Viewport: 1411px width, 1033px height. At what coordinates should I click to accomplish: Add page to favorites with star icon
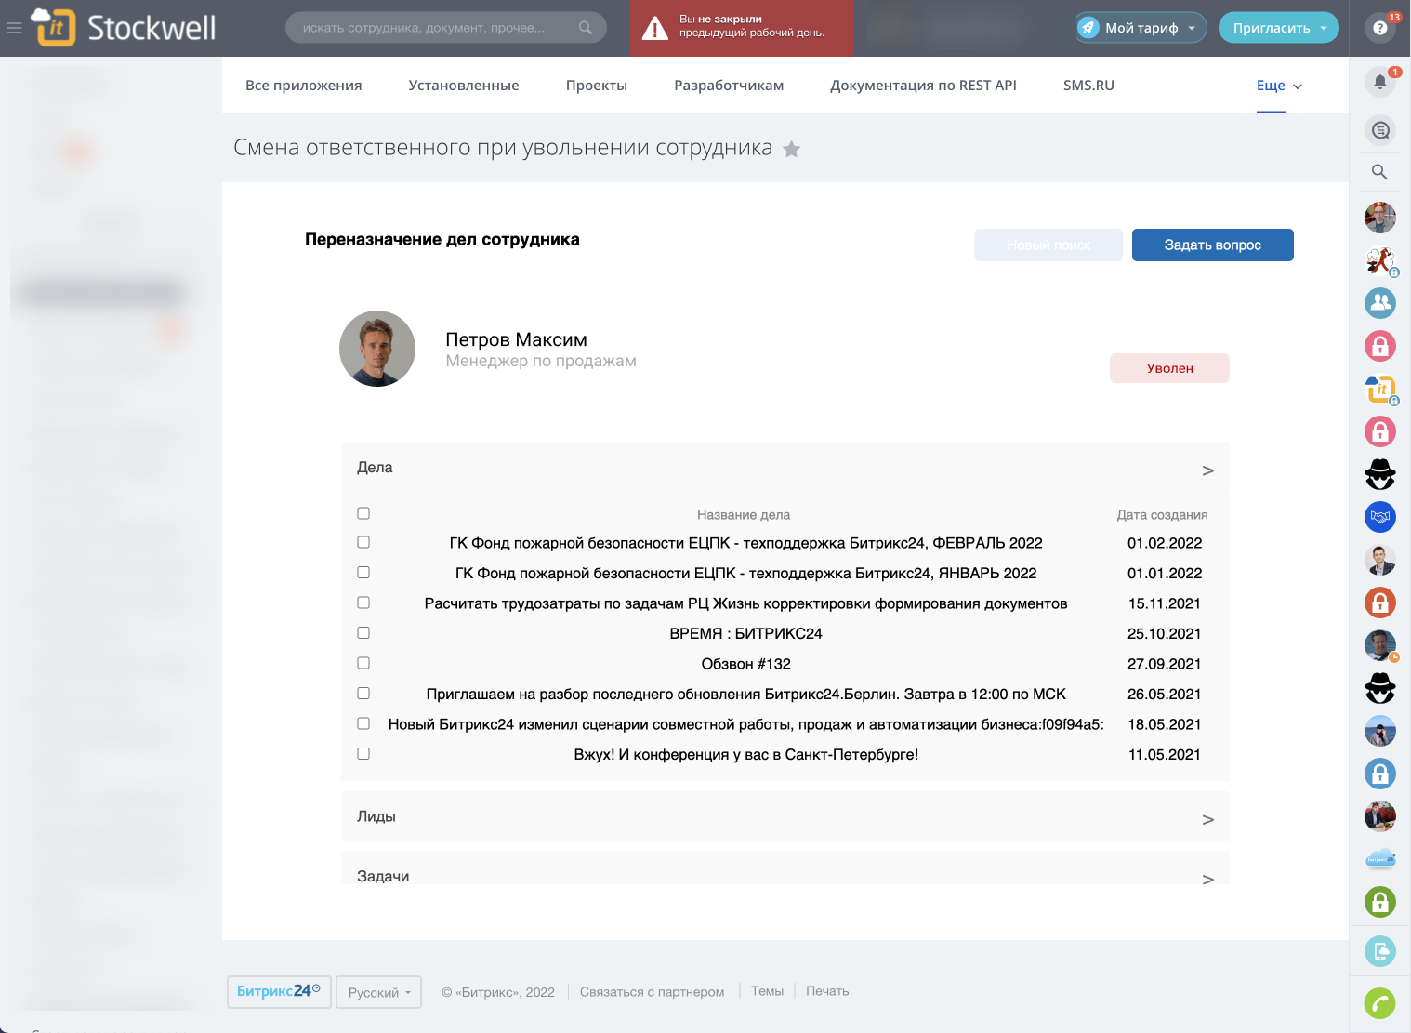791,150
